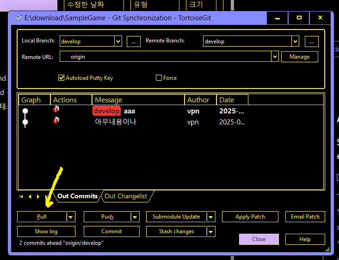
Task: Open the Pull button dropdown arrow
Action: [x=70, y=217]
